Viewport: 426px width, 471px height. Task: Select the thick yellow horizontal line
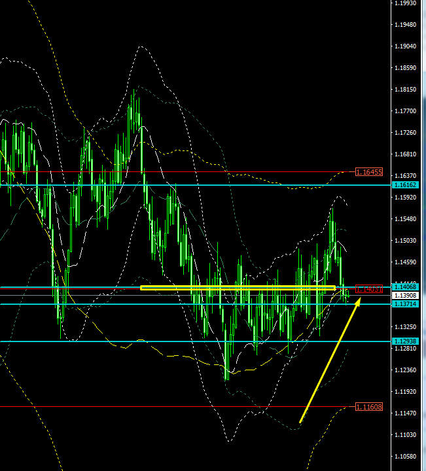tap(236, 287)
